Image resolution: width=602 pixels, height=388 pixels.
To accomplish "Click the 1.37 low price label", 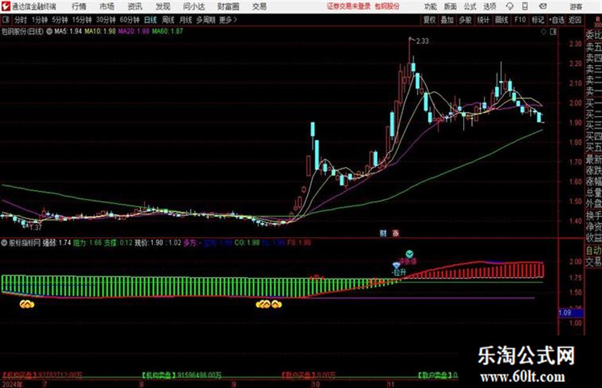I will tap(35, 227).
